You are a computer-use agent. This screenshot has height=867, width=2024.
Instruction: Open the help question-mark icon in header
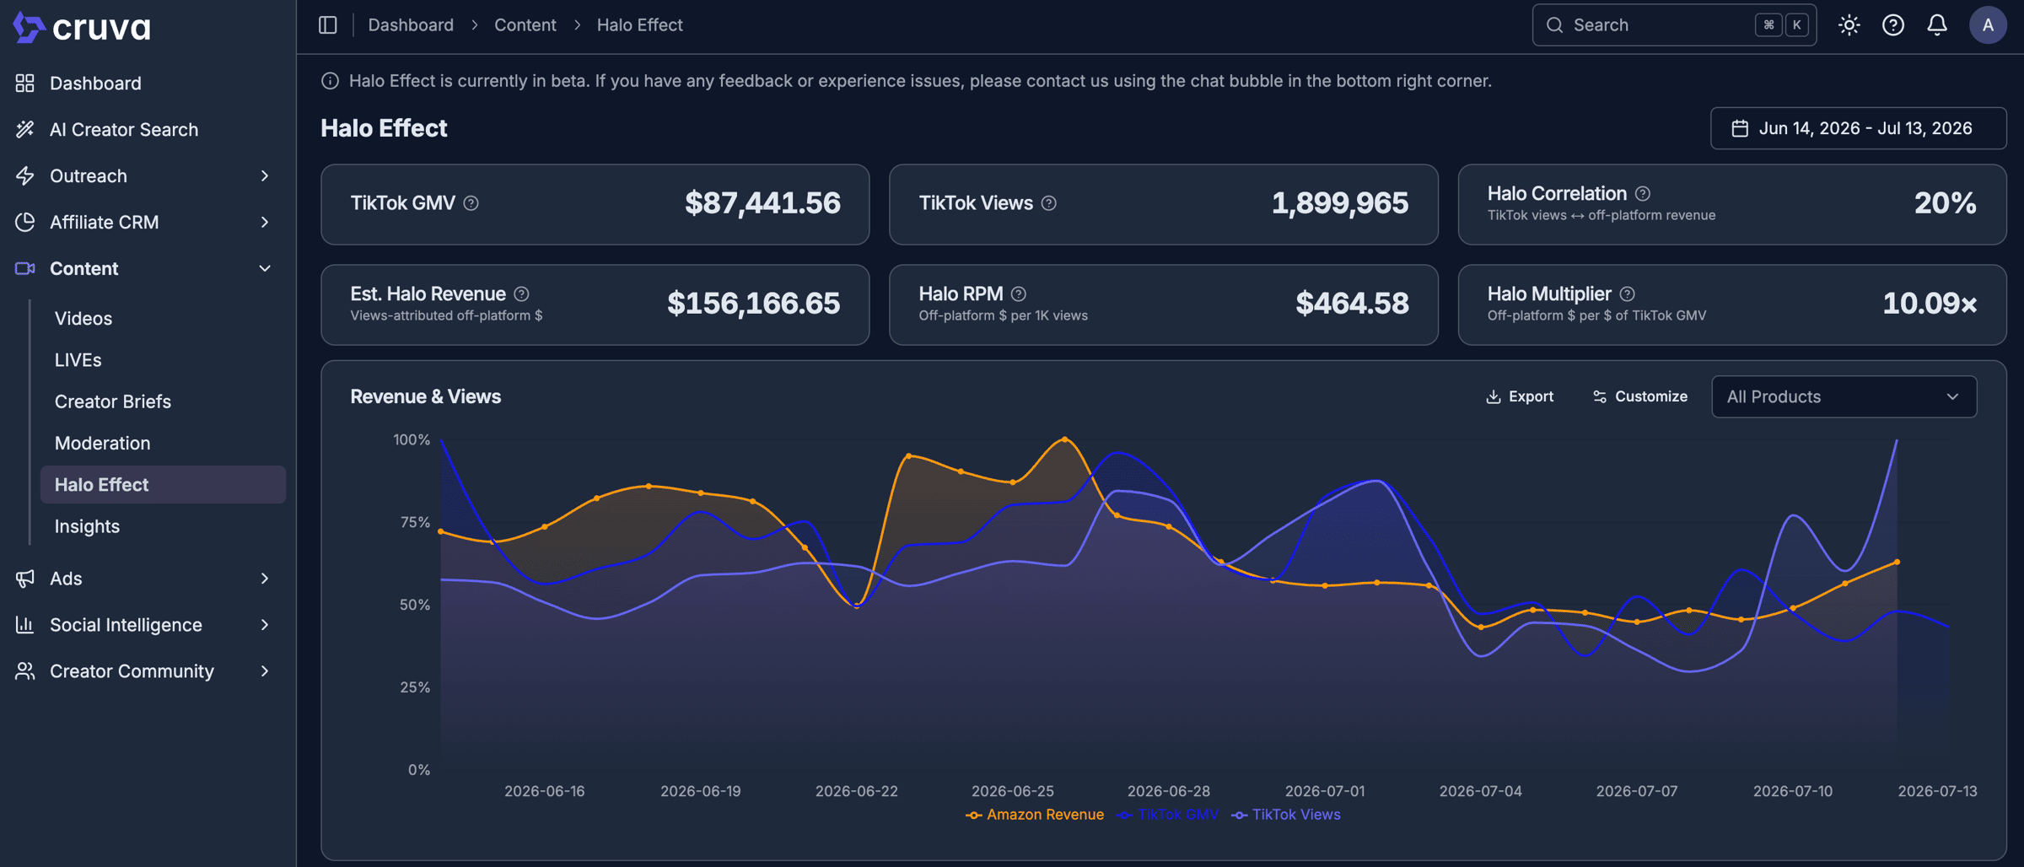(x=1893, y=25)
